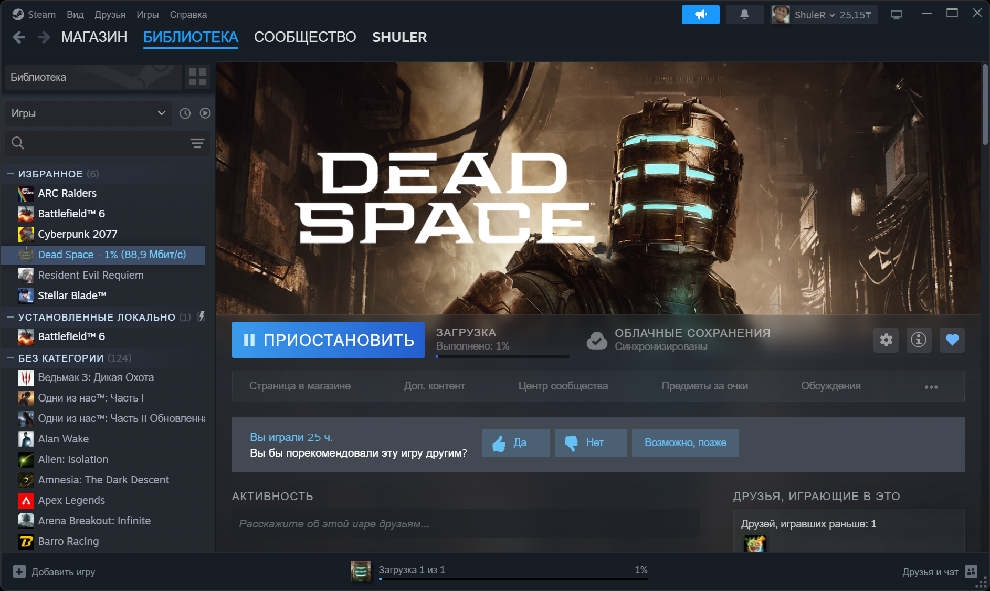Collapse the БЕЗ КАТЕГОРИИ section
The height and width of the screenshot is (591, 990).
[x=10, y=358]
